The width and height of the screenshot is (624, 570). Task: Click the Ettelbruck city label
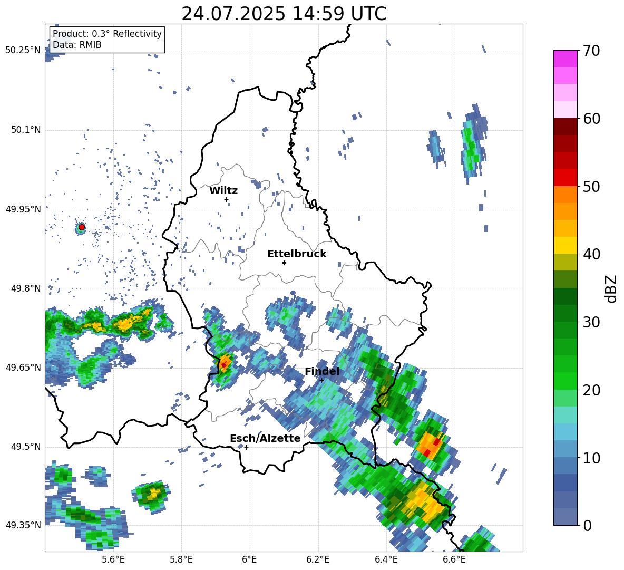click(297, 254)
